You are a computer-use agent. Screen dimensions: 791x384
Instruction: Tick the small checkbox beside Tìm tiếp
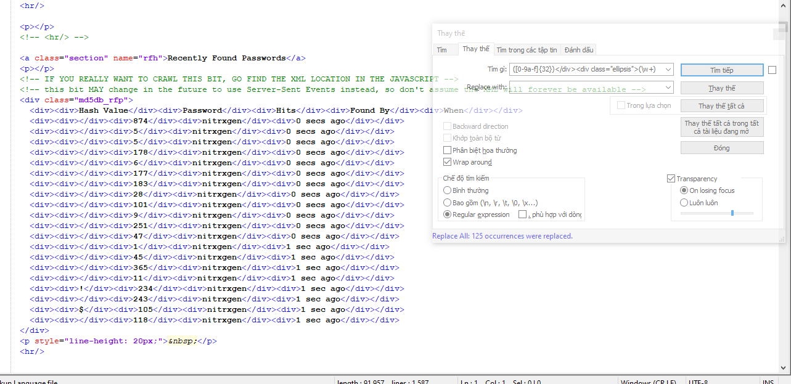tap(772, 70)
